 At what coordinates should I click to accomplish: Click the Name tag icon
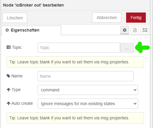[x=8, y=76]
